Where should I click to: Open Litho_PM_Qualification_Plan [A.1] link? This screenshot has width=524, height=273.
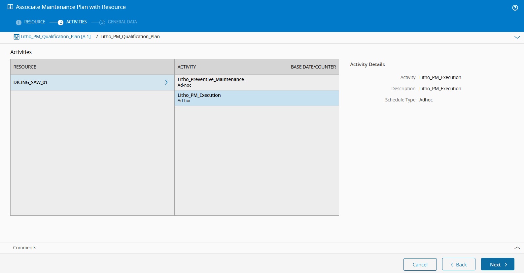pyautogui.click(x=55, y=37)
